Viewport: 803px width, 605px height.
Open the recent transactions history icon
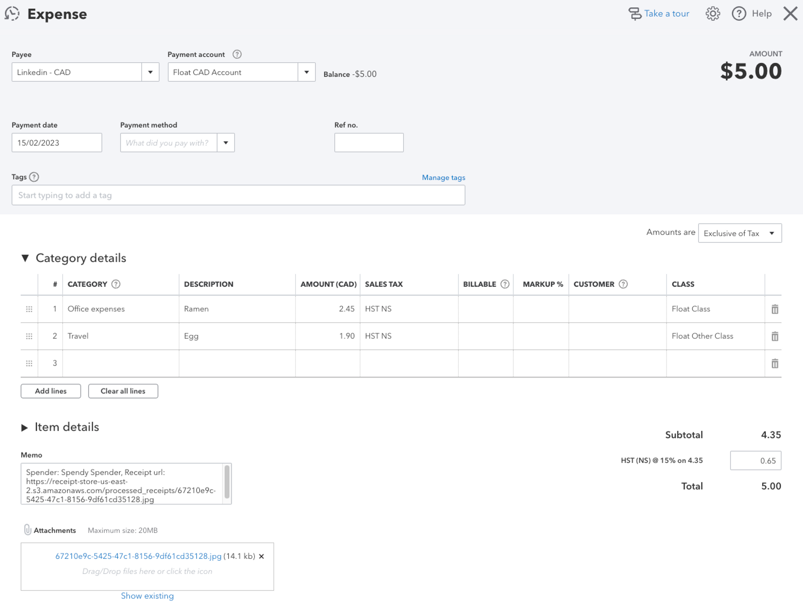point(12,14)
